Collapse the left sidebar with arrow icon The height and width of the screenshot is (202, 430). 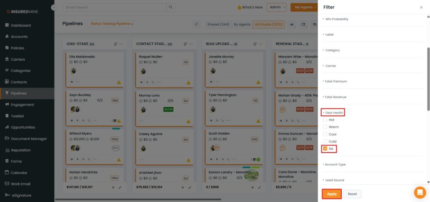(x=53, y=8)
